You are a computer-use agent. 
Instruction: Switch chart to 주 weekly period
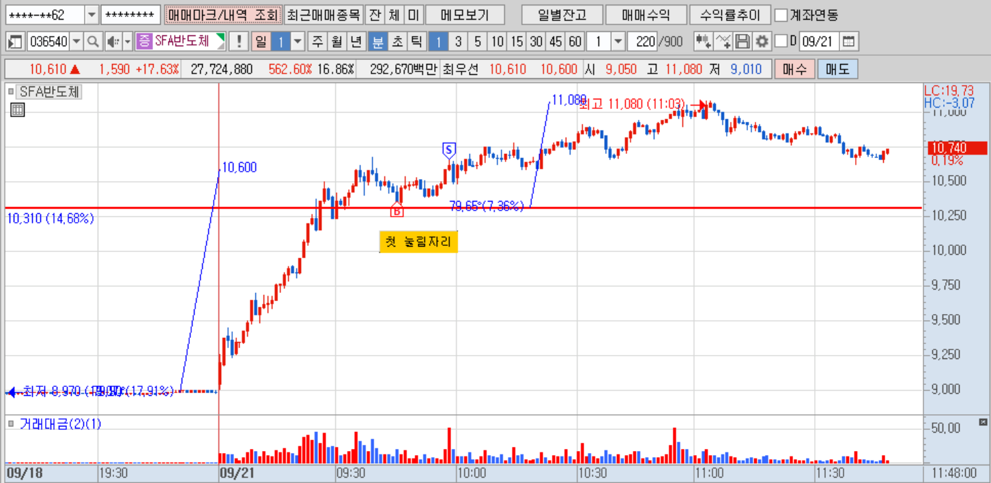point(317,42)
